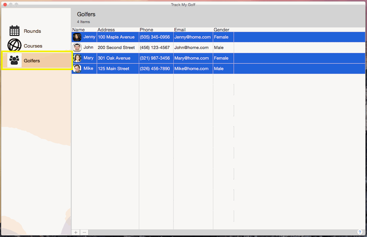Click the Courses golf ball icon
Viewport: 367px width, 237px height.
[15, 45]
